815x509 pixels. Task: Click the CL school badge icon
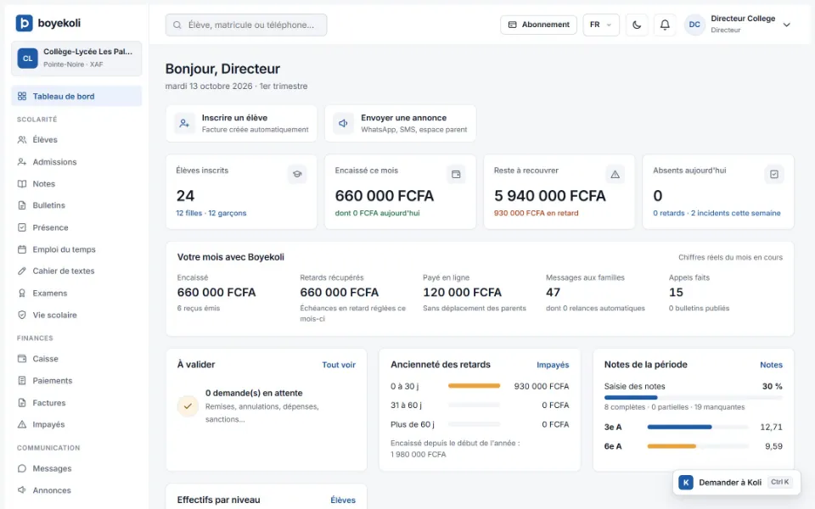click(27, 59)
